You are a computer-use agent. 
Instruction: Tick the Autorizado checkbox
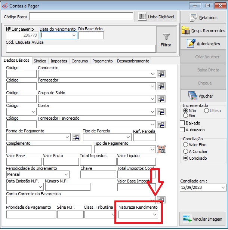pyautogui.click(x=182, y=130)
